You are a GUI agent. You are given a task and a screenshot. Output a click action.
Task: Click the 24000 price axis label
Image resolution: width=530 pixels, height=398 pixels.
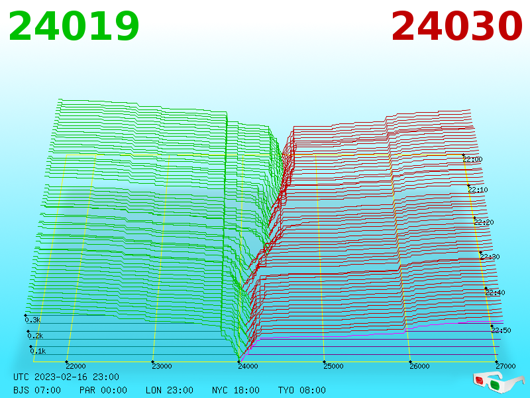248,366
